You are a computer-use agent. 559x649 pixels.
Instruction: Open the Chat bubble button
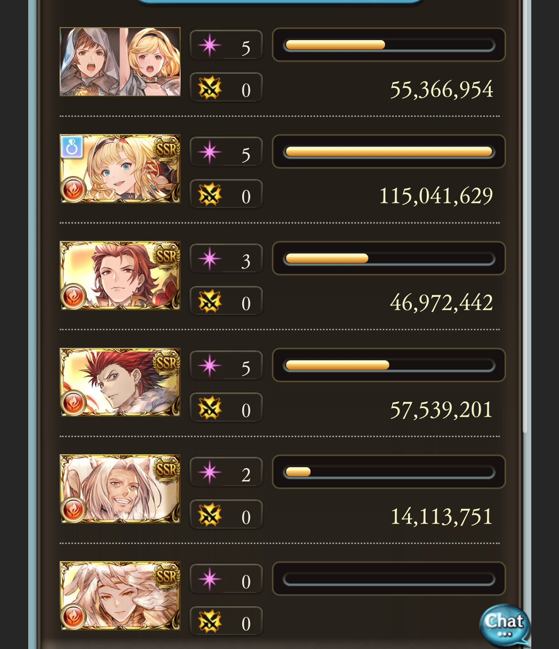[505, 625]
